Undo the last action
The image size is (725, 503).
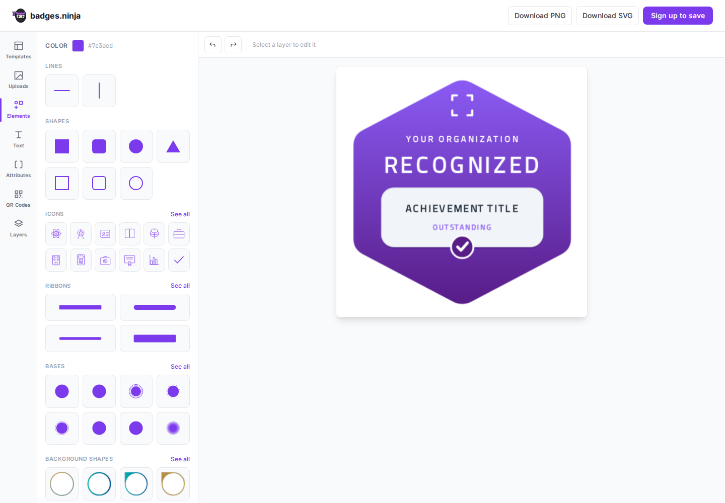click(x=213, y=45)
